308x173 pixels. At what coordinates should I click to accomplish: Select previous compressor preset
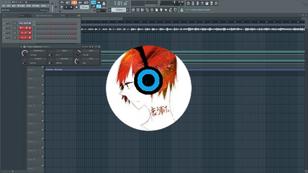click(x=90, y=47)
